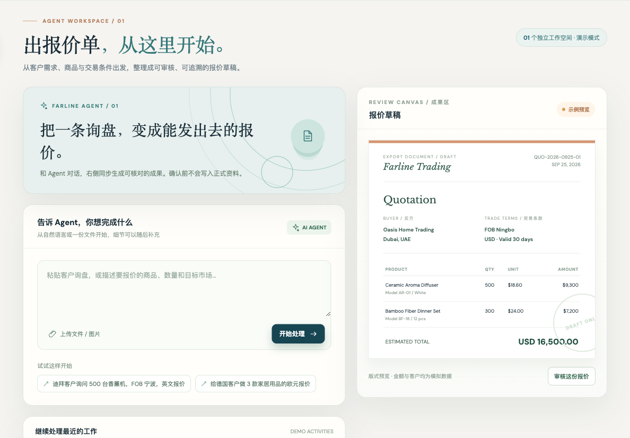
Task: Click the orange dot in 示例预览 badge
Action: pyautogui.click(x=563, y=109)
